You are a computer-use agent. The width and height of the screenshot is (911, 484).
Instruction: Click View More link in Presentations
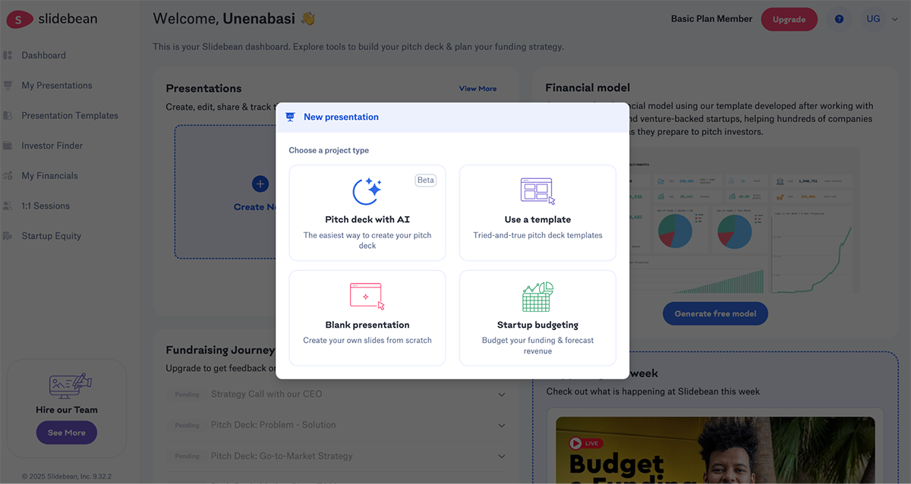pyautogui.click(x=478, y=89)
